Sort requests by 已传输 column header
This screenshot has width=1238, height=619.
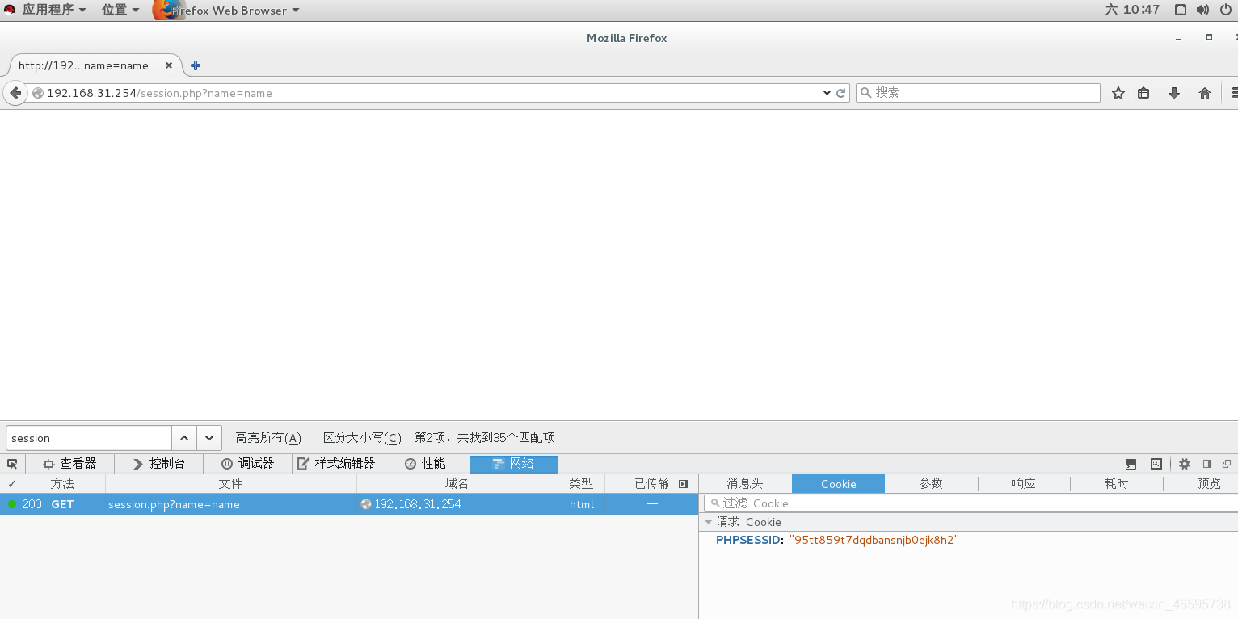[x=651, y=483]
